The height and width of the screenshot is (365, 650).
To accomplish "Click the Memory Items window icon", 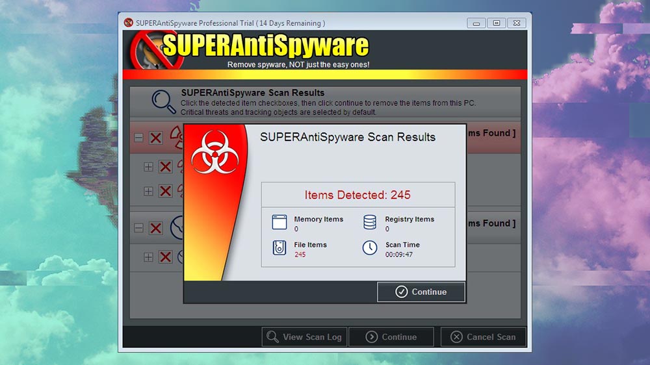I will (x=279, y=222).
